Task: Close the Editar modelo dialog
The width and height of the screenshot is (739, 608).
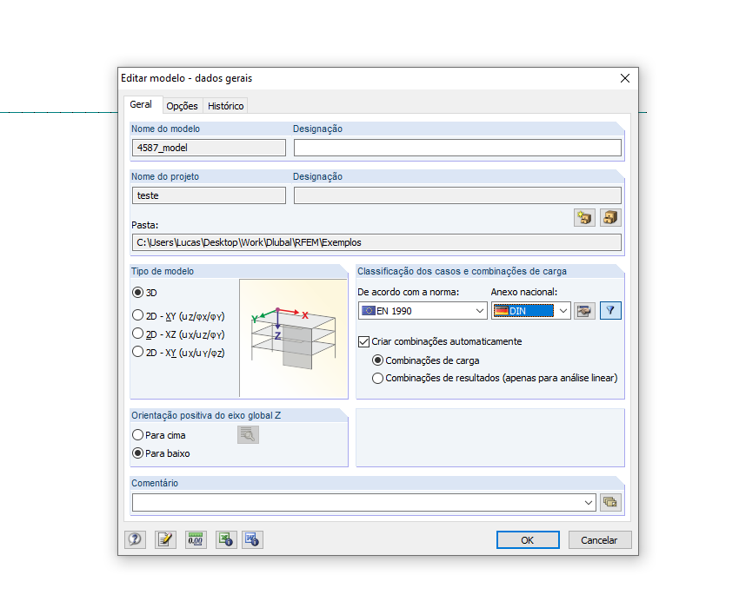Action: click(x=625, y=78)
